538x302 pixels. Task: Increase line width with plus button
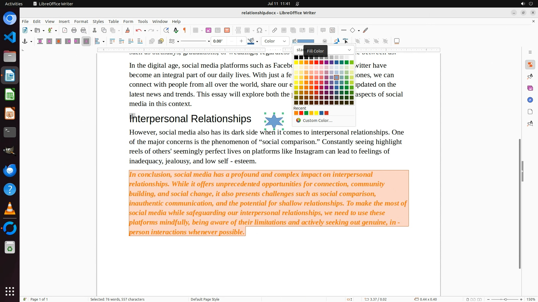click(241, 41)
